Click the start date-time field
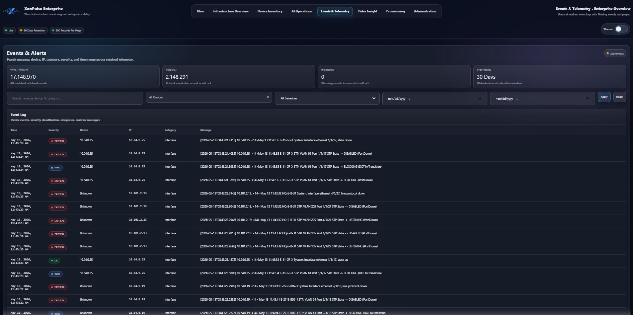This screenshot has width=633, height=315. click(x=434, y=99)
